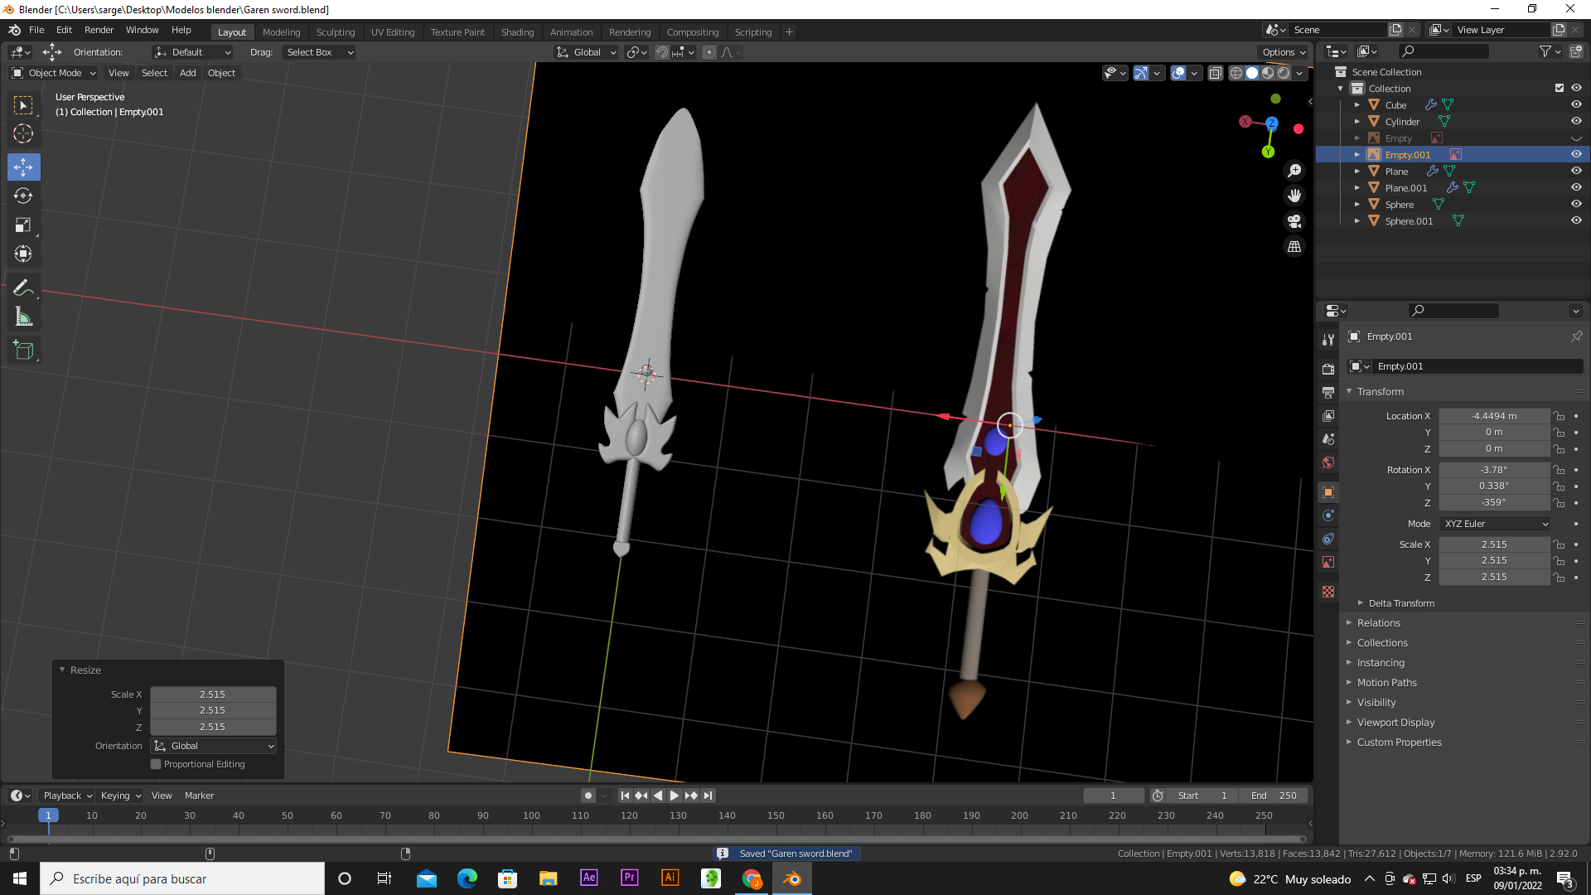Screen dimensions: 1591x895
Task: Select the Annotate tool
Action: coord(23,288)
